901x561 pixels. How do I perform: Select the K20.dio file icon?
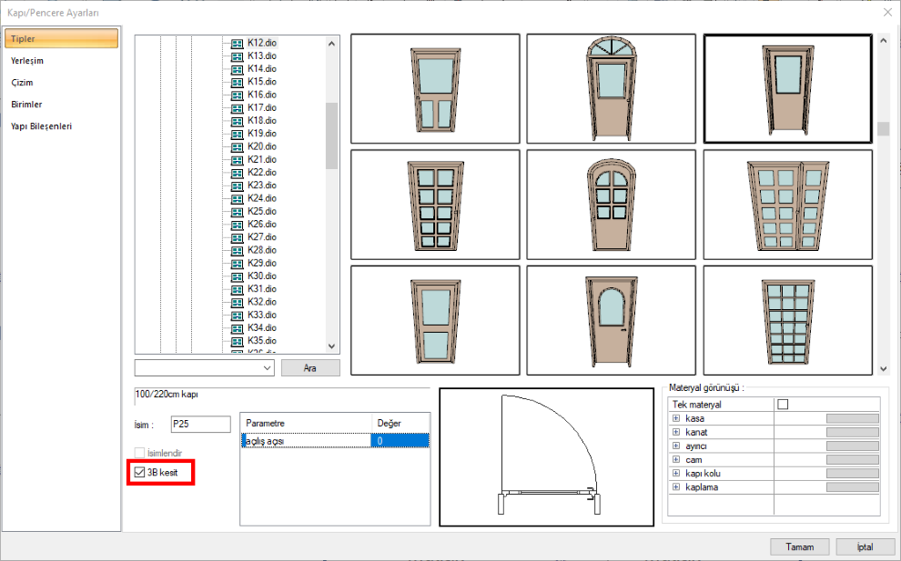pyautogui.click(x=238, y=146)
